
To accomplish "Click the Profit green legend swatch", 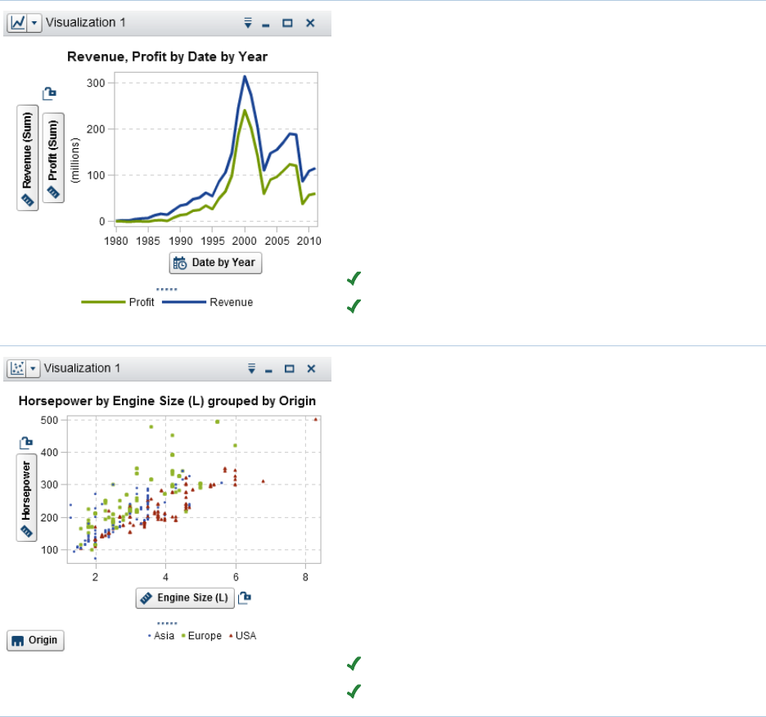I will click(103, 302).
